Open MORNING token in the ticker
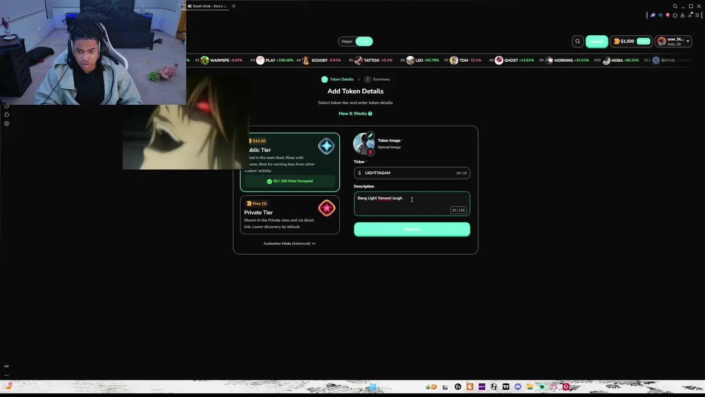Viewport: 705px width, 397px height. click(563, 60)
